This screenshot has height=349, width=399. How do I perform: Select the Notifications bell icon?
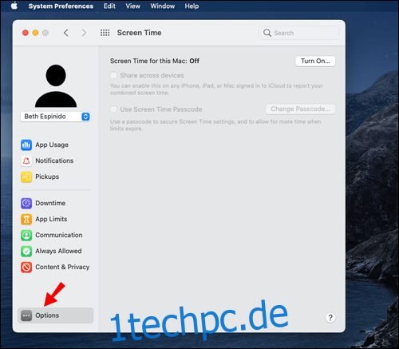26,161
